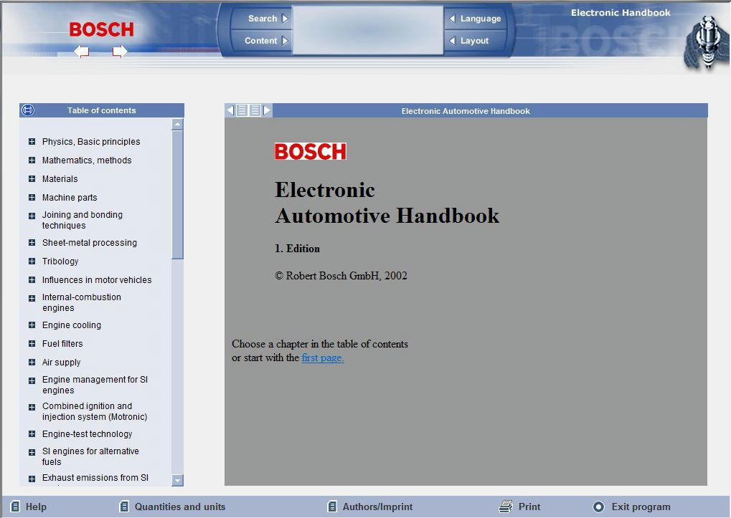Click the Layout arrow triangle
The image size is (731, 518).
coord(452,41)
